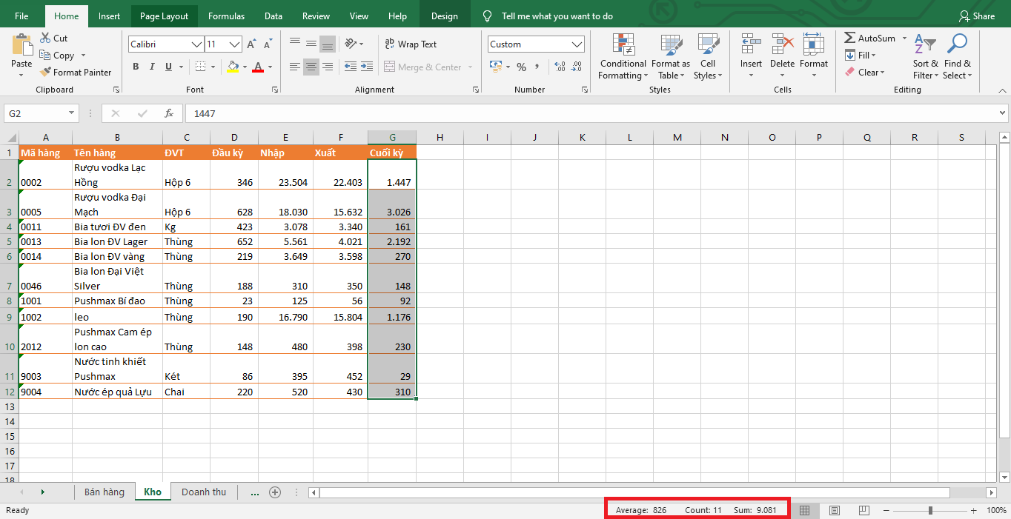Screen dimensions: 1011x519
Task: Expand the Name Box dropdown for G2
Action: click(72, 113)
